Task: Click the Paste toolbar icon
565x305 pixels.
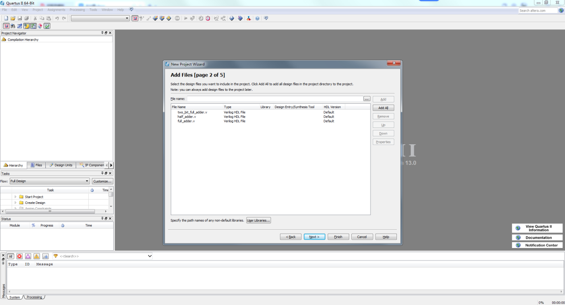Action: [49, 18]
